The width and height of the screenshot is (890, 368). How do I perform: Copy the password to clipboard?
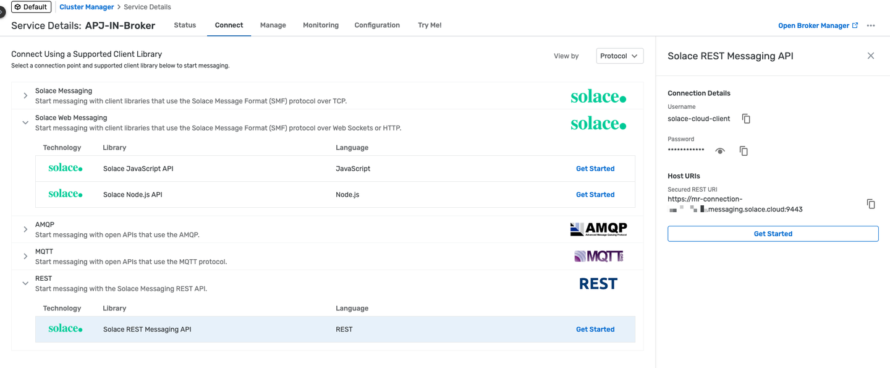744,151
